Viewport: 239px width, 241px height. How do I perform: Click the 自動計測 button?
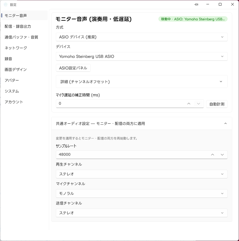[x=217, y=104]
